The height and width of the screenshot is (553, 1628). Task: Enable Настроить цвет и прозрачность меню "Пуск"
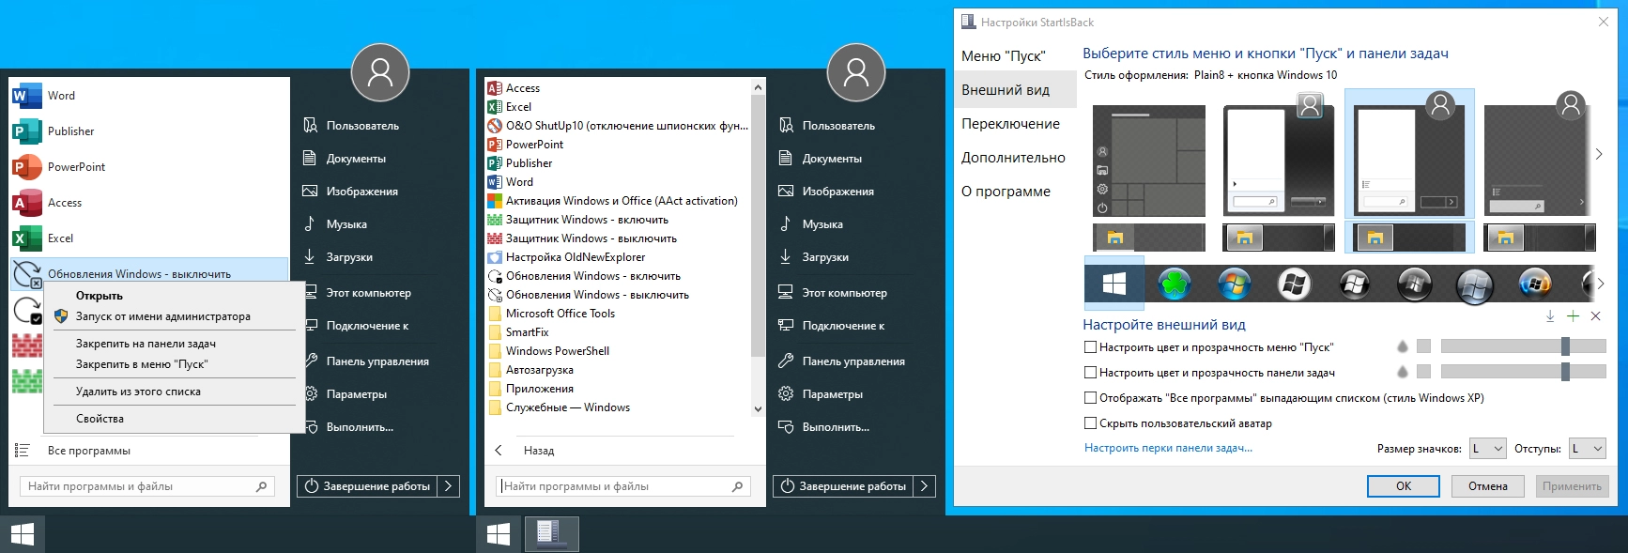click(1090, 347)
